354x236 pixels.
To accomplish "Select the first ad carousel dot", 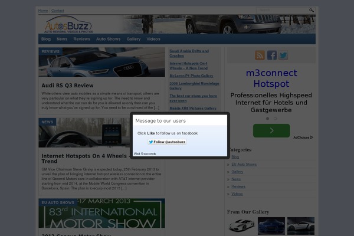I will (267, 119).
